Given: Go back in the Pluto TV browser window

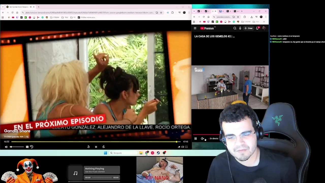Looking at the screenshot, I should [x=3, y=12].
